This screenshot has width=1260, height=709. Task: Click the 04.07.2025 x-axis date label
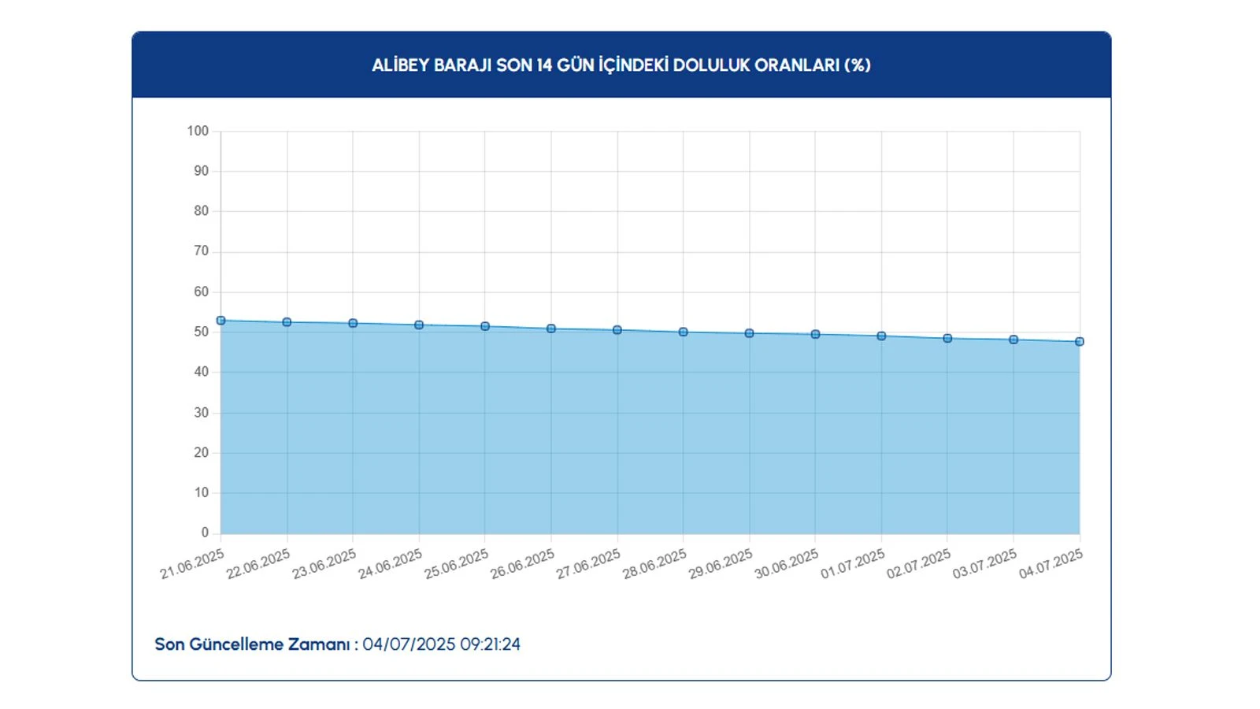pos(1051,564)
